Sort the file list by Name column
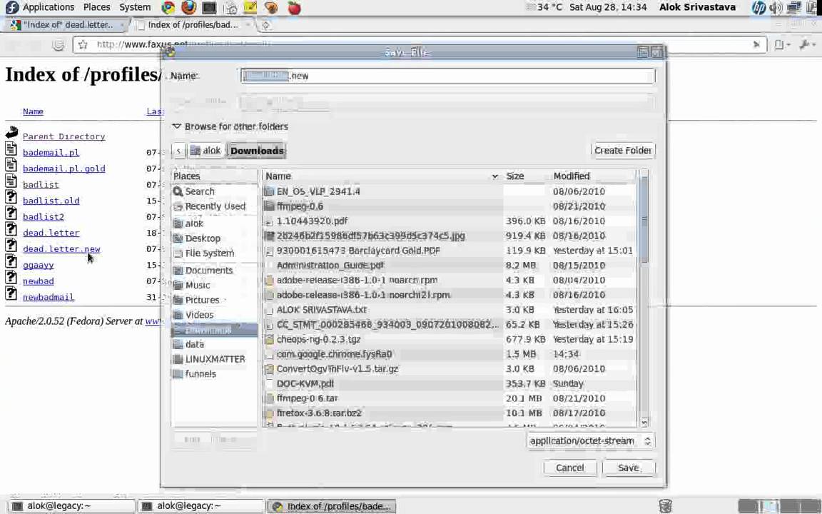The image size is (822, 514). [x=382, y=176]
